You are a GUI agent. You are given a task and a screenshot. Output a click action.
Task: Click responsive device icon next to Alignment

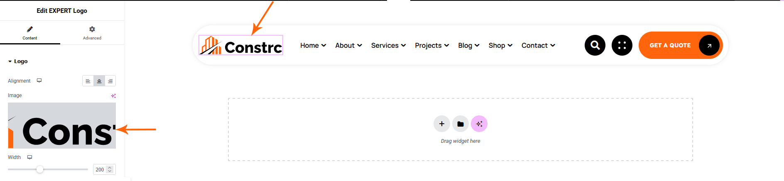point(39,81)
